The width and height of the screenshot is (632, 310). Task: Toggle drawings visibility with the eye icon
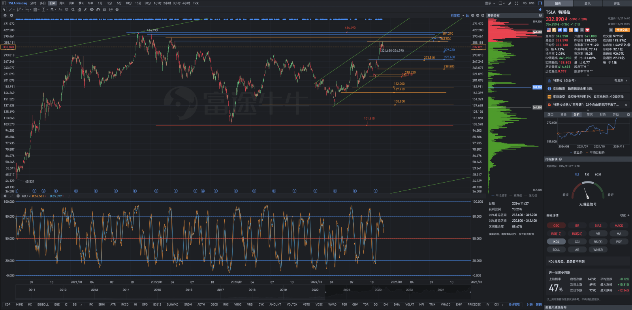[92, 9]
